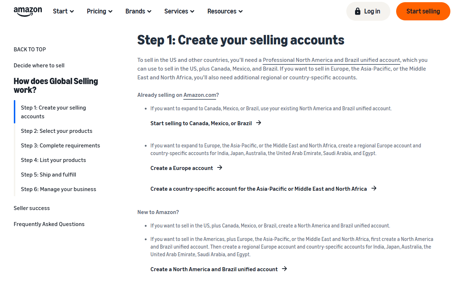Click arrow icon beside North America and Brazil unified account link
This screenshot has height=281, width=466.
284,269
